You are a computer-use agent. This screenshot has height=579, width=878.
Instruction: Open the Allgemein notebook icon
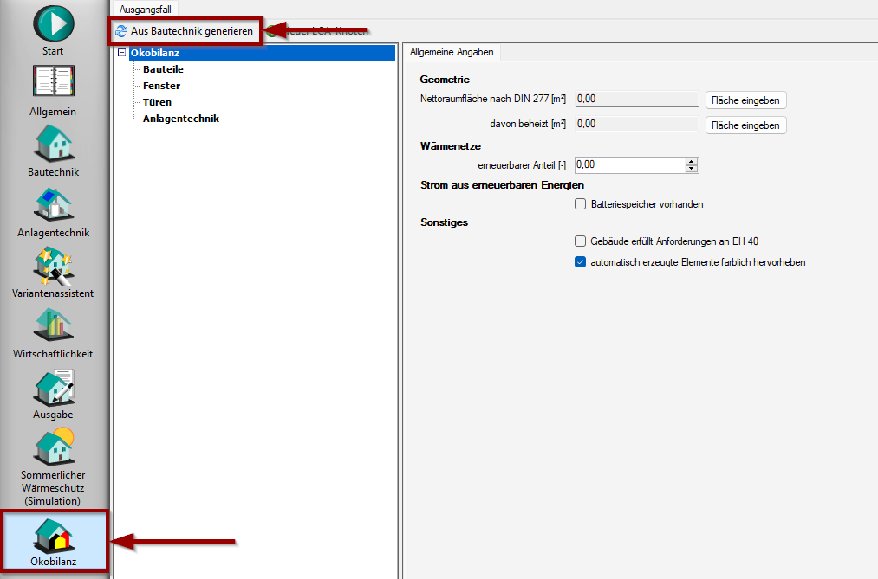53,85
